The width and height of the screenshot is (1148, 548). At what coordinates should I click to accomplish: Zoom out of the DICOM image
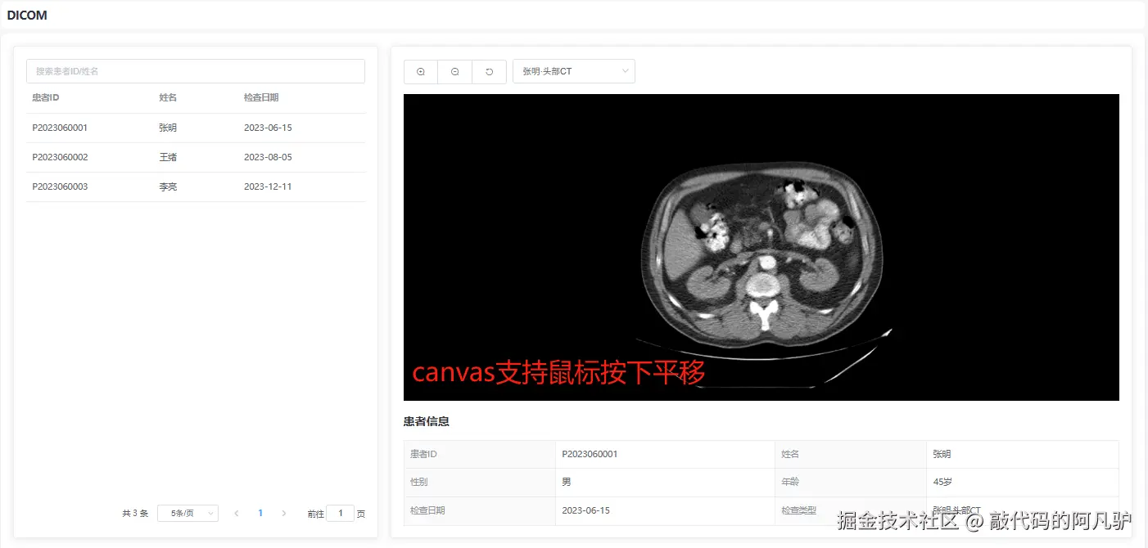coord(455,71)
